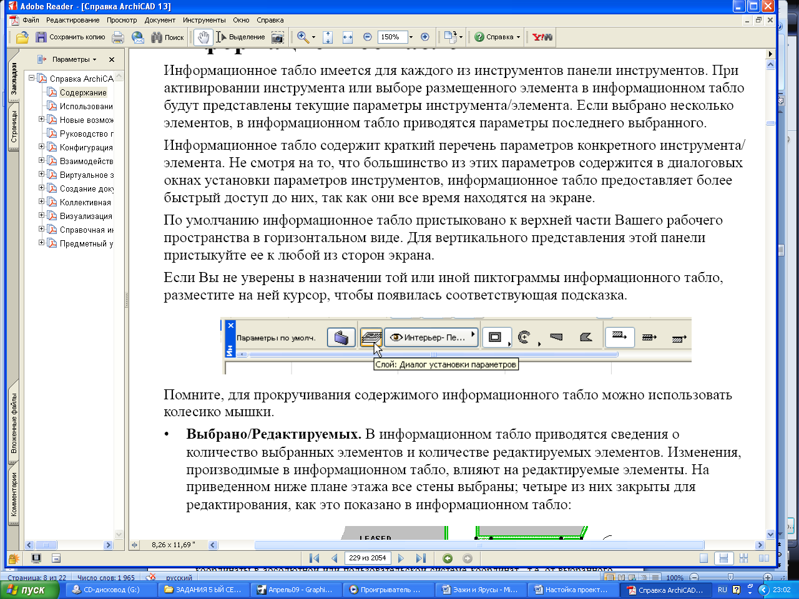Expand the Виртуальное bookmark
Screen dimensions: 799x599
[42, 174]
